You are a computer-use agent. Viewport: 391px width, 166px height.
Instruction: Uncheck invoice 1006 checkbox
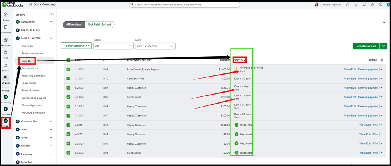(68, 88)
